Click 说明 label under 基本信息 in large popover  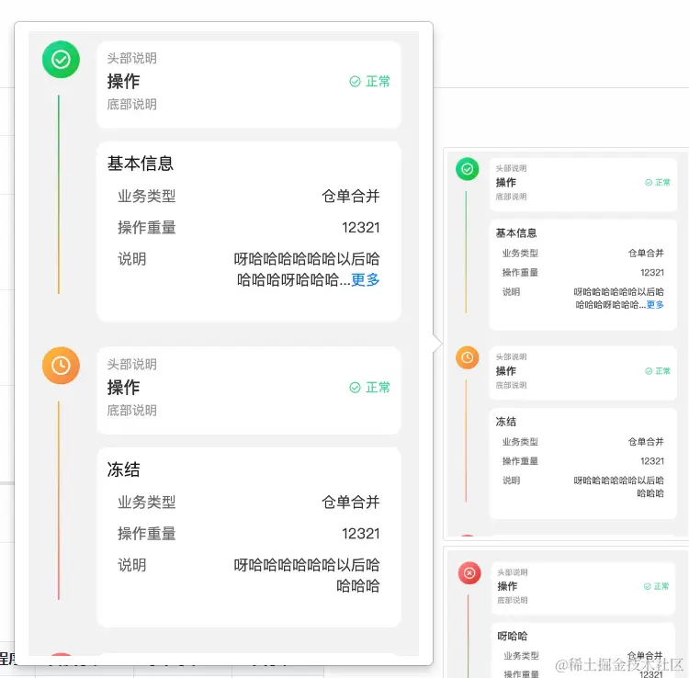[x=131, y=259]
